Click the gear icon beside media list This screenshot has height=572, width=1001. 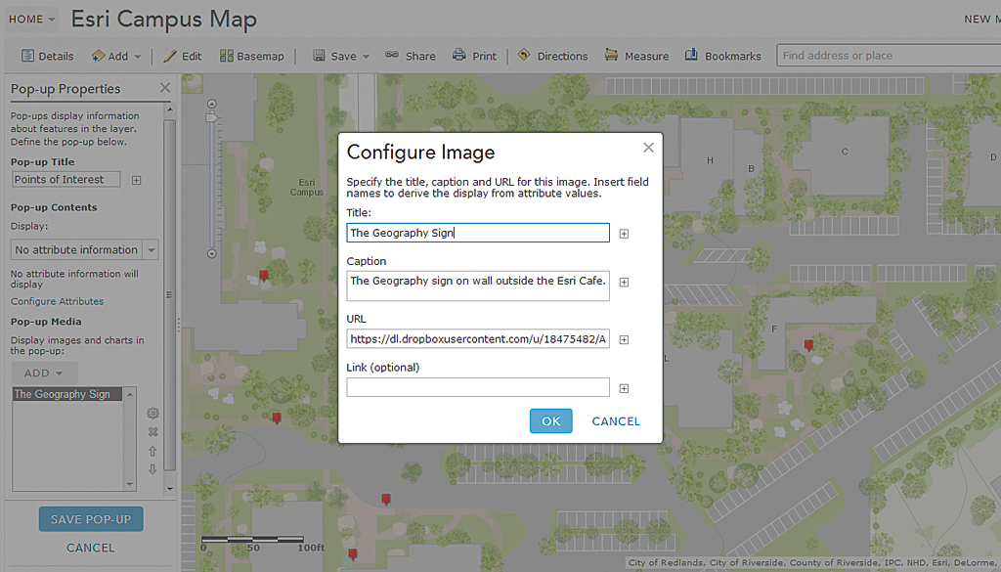pyautogui.click(x=152, y=414)
